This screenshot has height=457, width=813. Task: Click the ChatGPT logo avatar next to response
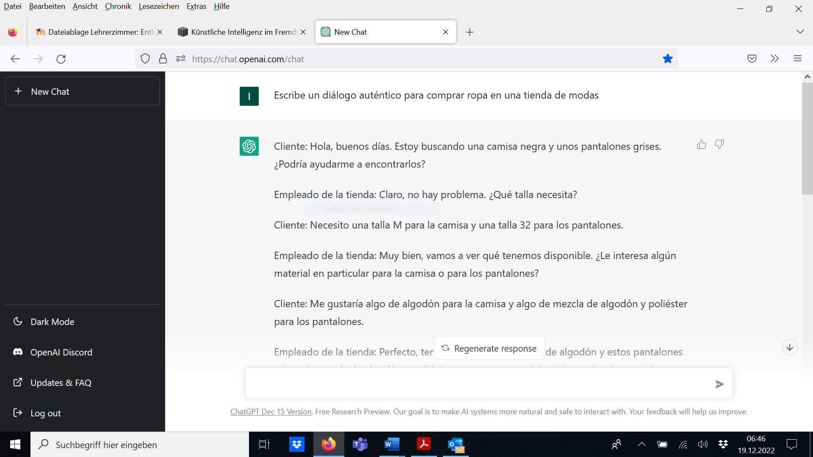click(249, 146)
